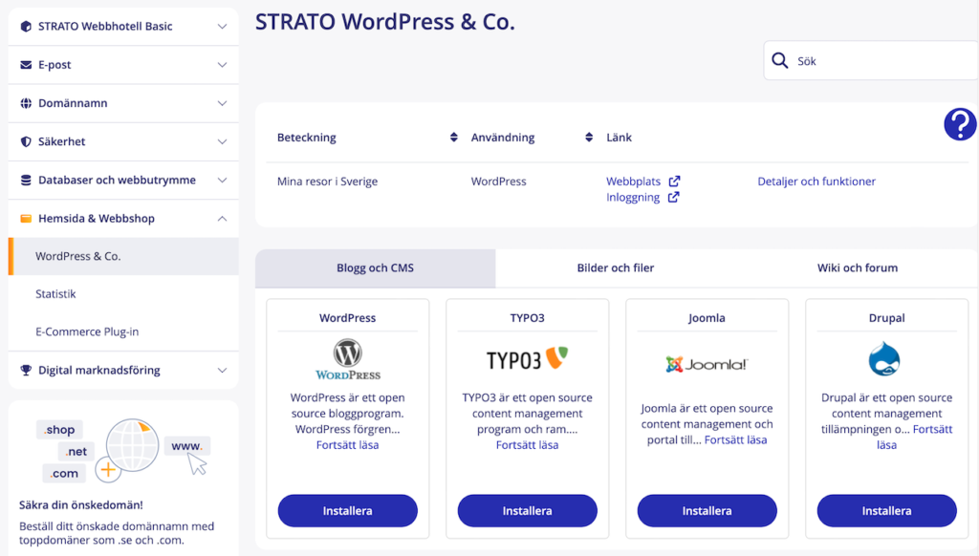Click the Drupal card title
The width and height of the screenshot is (979, 556).
[886, 317]
